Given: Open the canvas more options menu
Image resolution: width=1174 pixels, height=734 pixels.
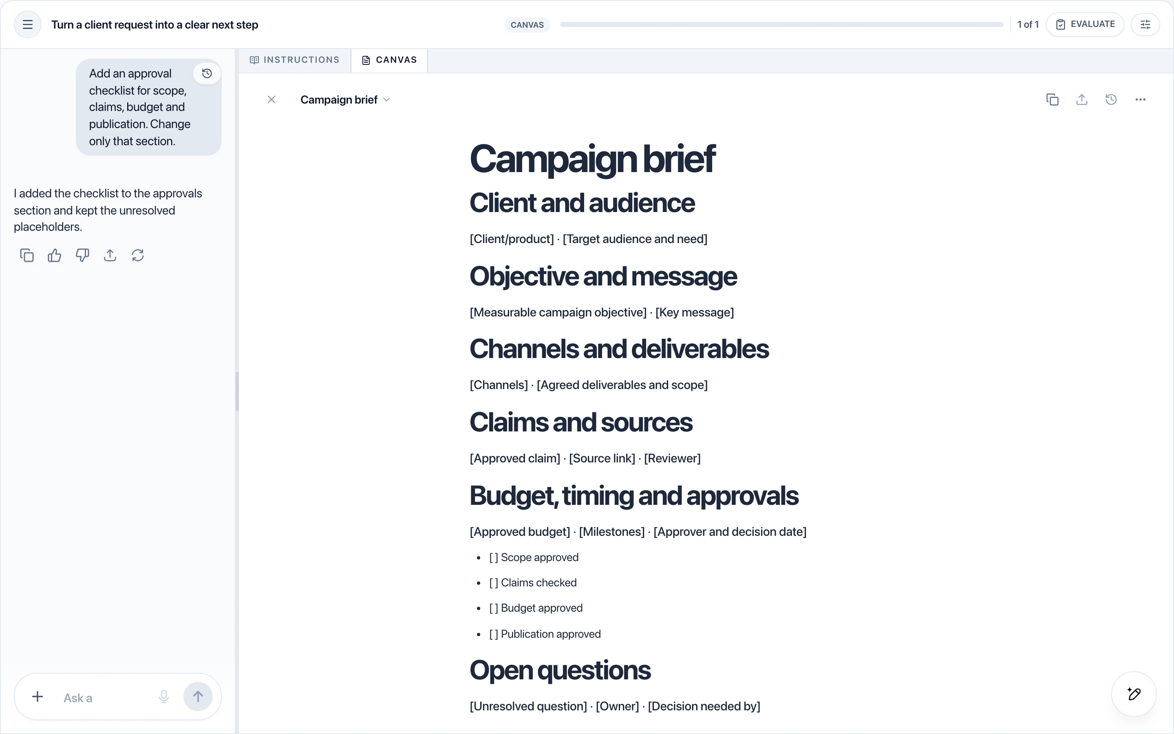Looking at the screenshot, I should 1141,99.
